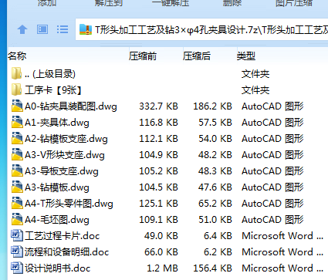Click the A0-钻夹具装配图.dwg file icon

coord(17,106)
